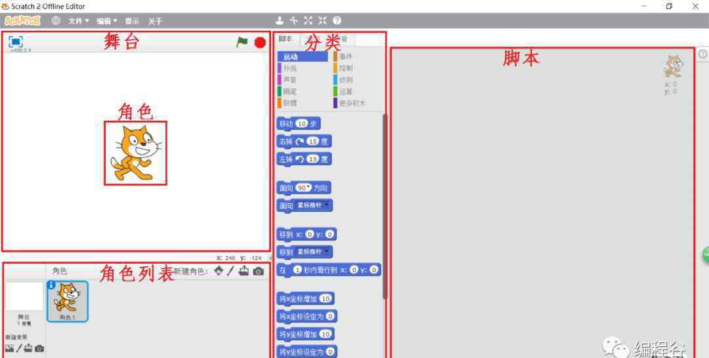The image size is (709, 358).
Task: Click the 移动 10 步 block
Action: pyautogui.click(x=299, y=123)
